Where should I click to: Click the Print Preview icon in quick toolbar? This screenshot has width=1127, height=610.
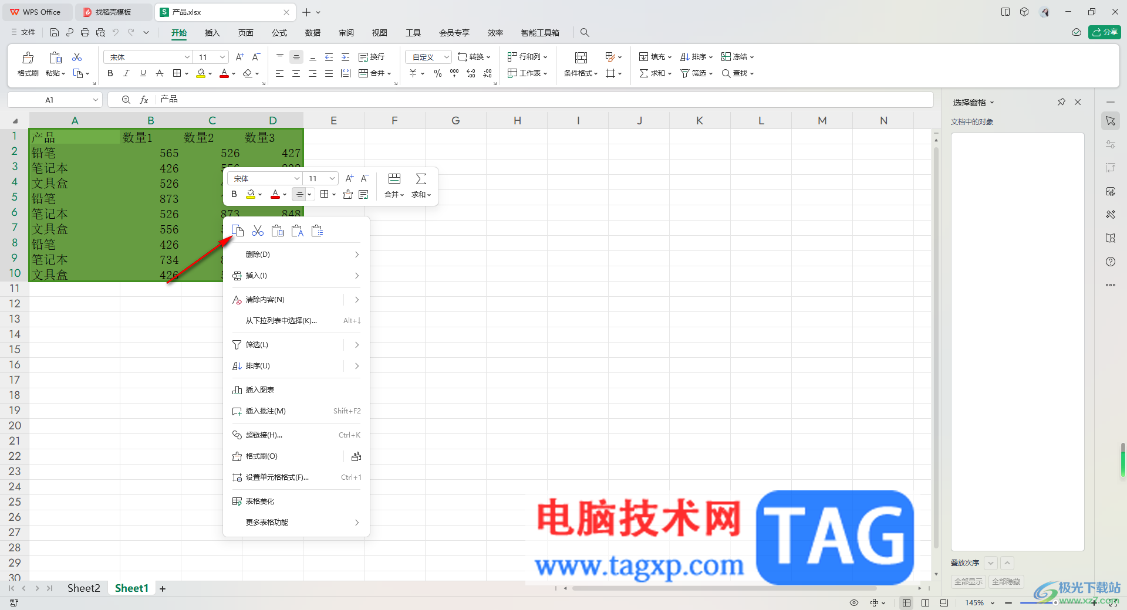click(100, 32)
